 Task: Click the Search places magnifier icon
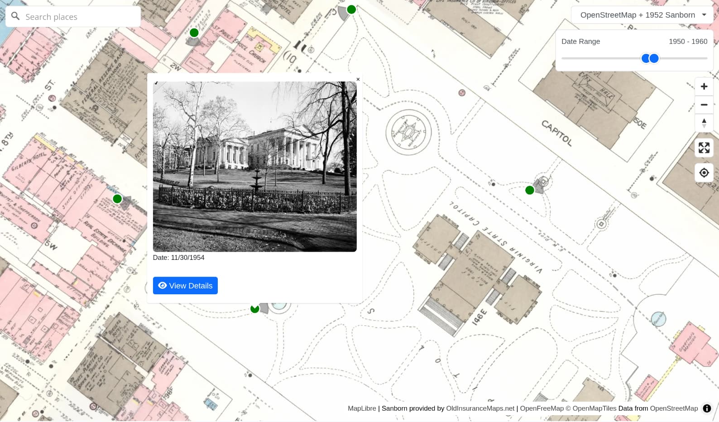click(15, 16)
